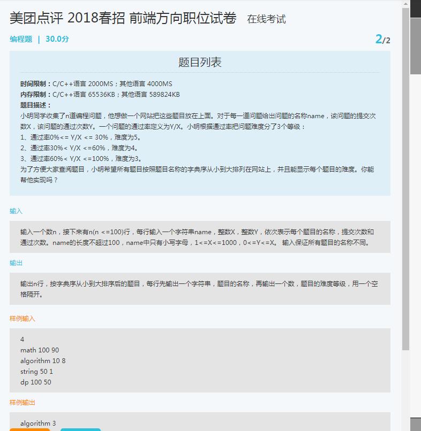Image resolution: width=421 pixels, height=431 pixels.
Task: Click the inner page scrollbar thumb
Action: click(405, 179)
